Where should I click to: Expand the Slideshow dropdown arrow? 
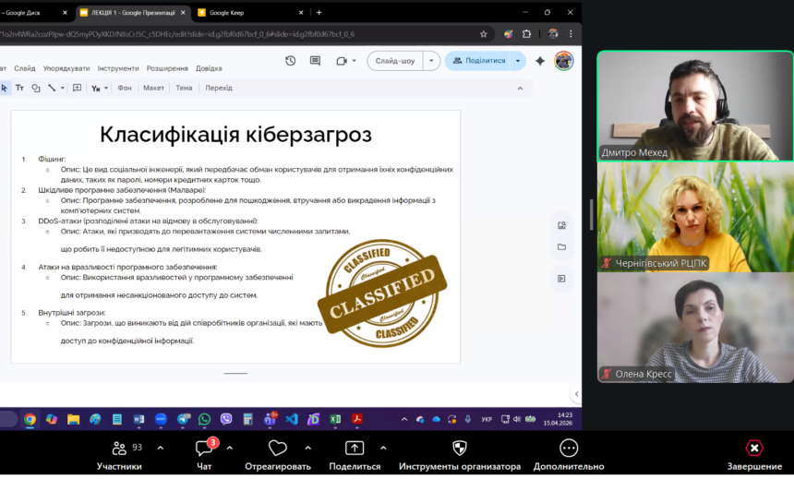point(431,61)
